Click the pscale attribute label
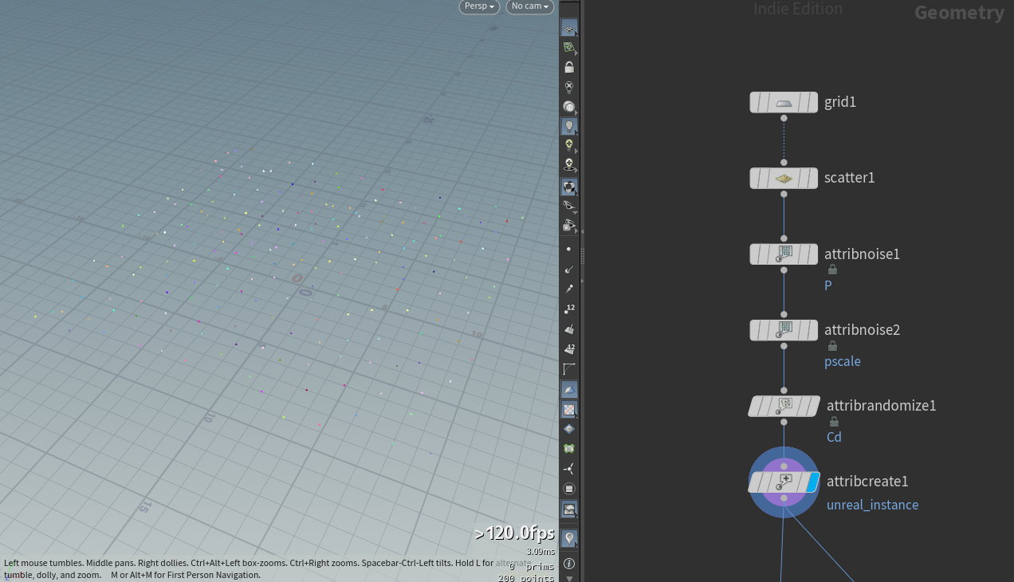1014x582 pixels. (x=843, y=361)
